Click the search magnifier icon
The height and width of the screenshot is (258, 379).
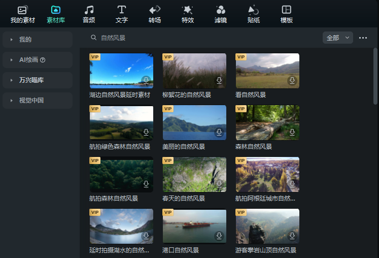[93, 38]
